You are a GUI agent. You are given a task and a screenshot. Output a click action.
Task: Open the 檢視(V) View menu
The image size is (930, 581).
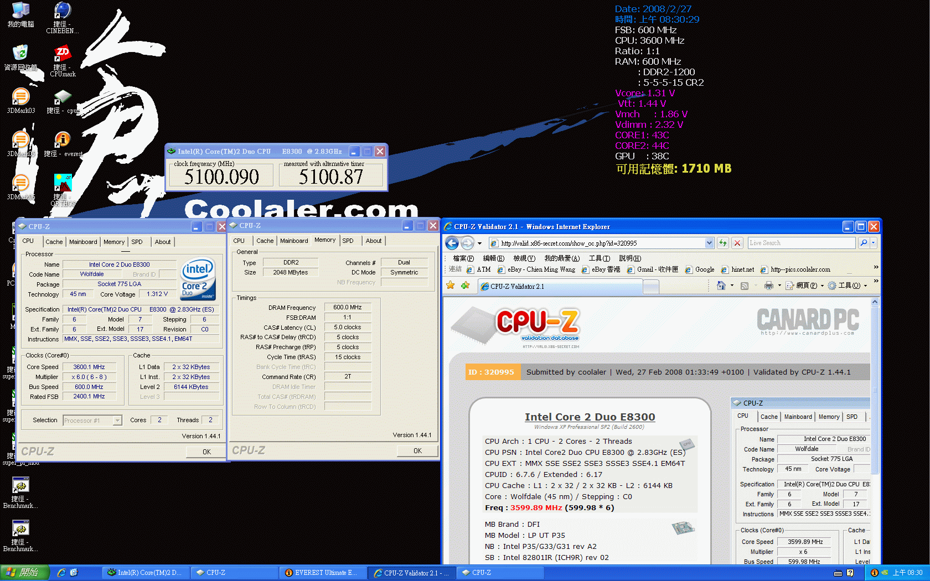click(x=524, y=258)
